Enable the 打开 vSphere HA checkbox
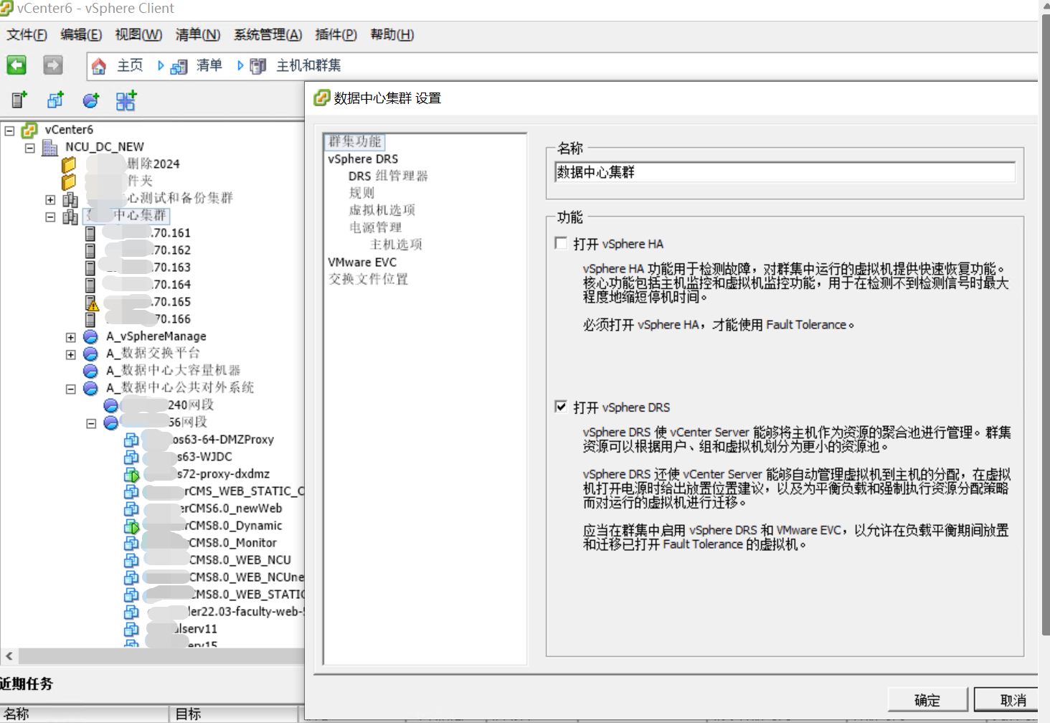This screenshot has width=1050, height=723. pyautogui.click(x=561, y=243)
